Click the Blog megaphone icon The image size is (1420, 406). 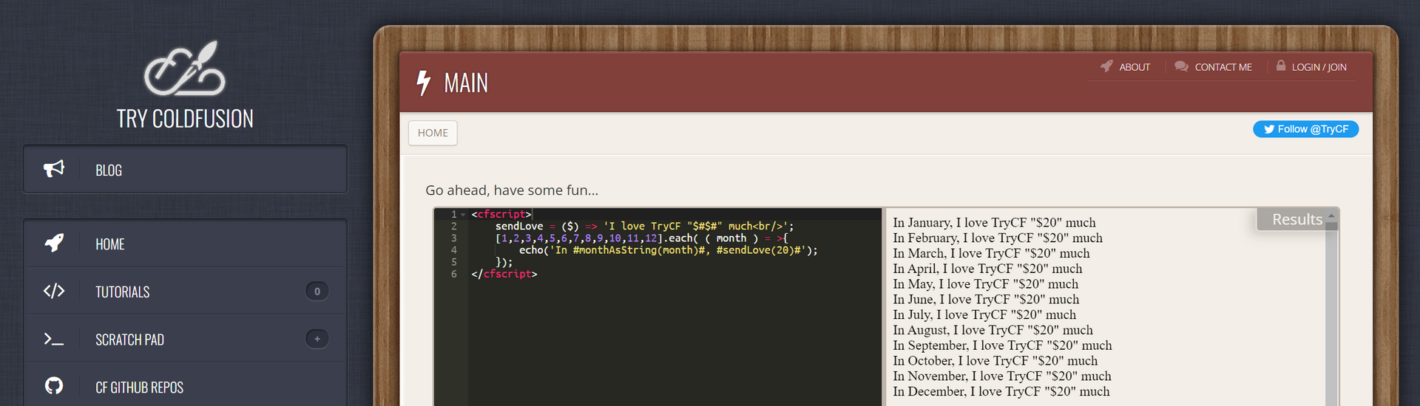click(x=54, y=169)
